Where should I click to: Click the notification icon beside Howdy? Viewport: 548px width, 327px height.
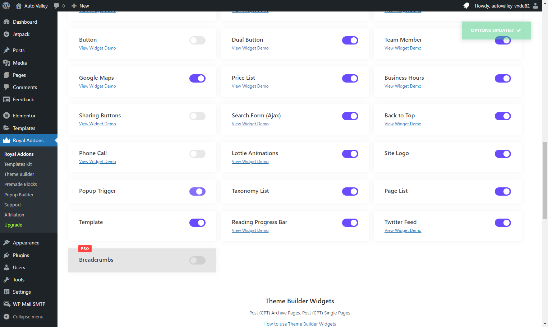coord(466,6)
